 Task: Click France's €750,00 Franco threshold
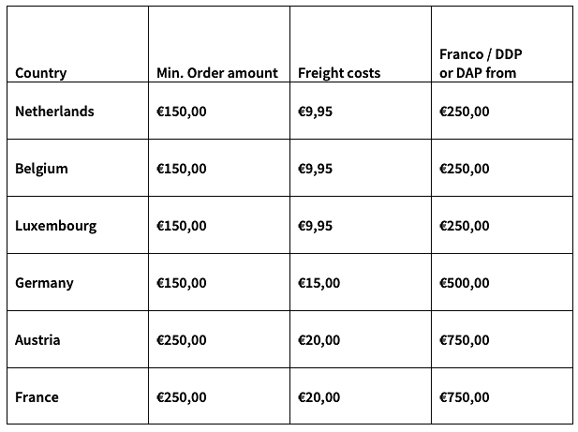(x=464, y=397)
